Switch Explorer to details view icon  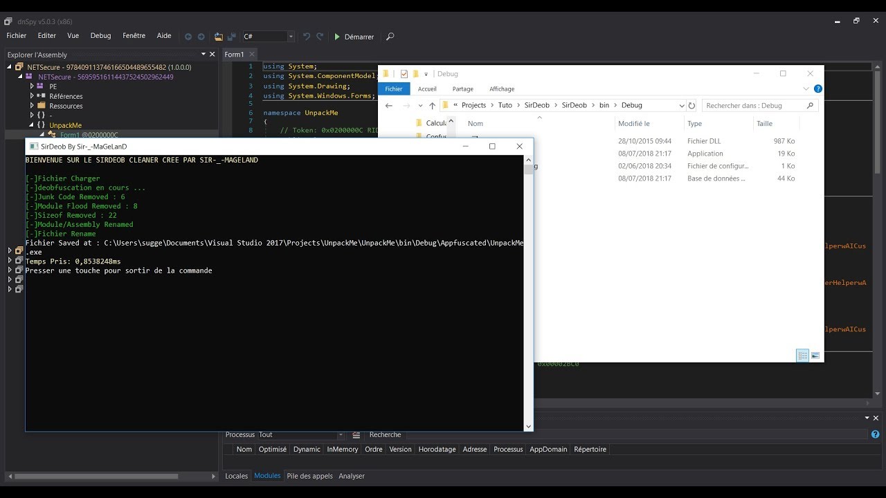click(x=803, y=356)
